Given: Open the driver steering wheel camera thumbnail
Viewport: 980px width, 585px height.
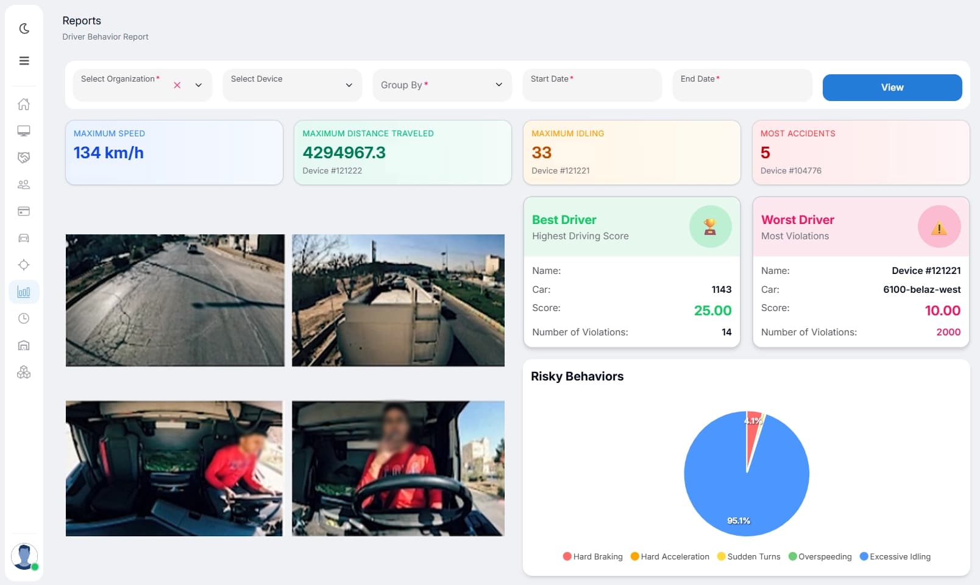Looking at the screenshot, I should tap(398, 468).
